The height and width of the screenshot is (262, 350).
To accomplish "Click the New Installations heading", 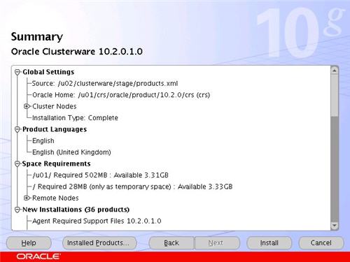I will [76, 210].
